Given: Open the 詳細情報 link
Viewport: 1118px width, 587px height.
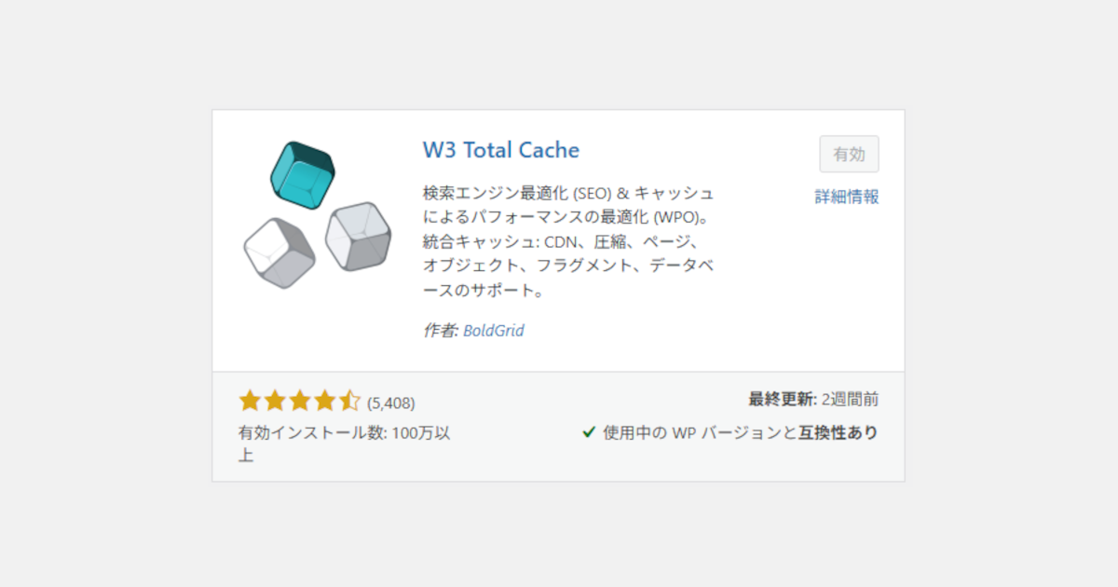Looking at the screenshot, I should (847, 197).
